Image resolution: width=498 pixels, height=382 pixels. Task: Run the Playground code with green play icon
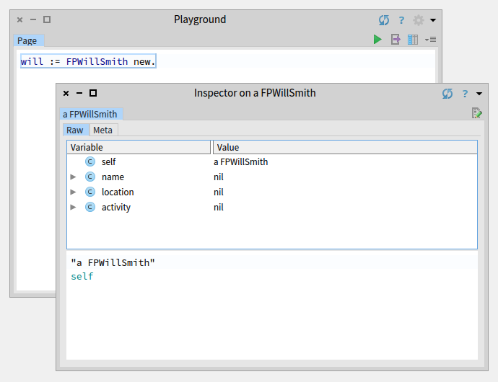point(377,40)
